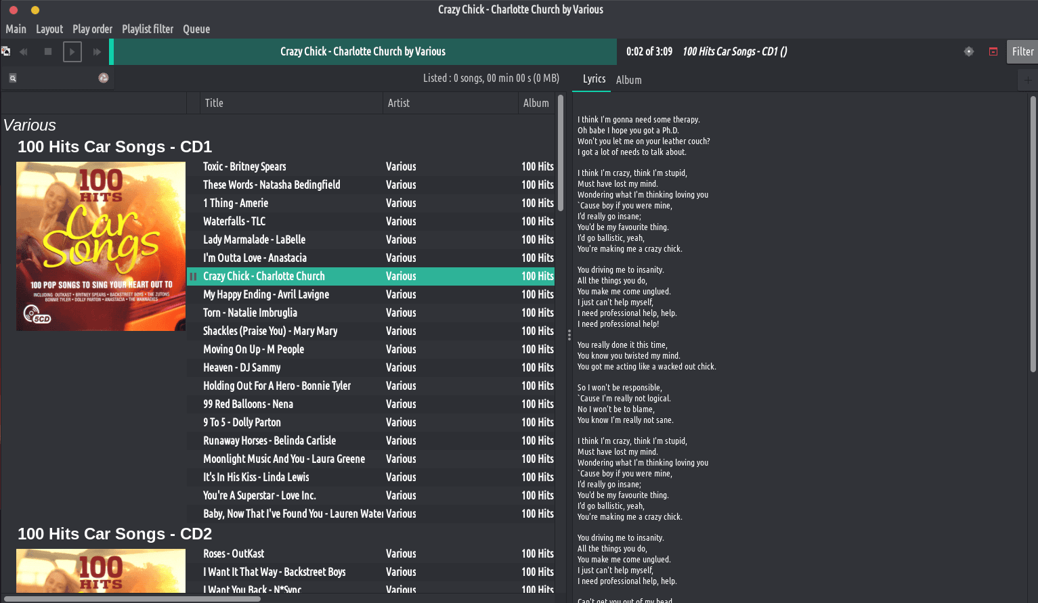This screenshot has width=1038, height=603.
Task: Click the 100 Hits Car Songs CD1 cover
Action: point(101,246)
